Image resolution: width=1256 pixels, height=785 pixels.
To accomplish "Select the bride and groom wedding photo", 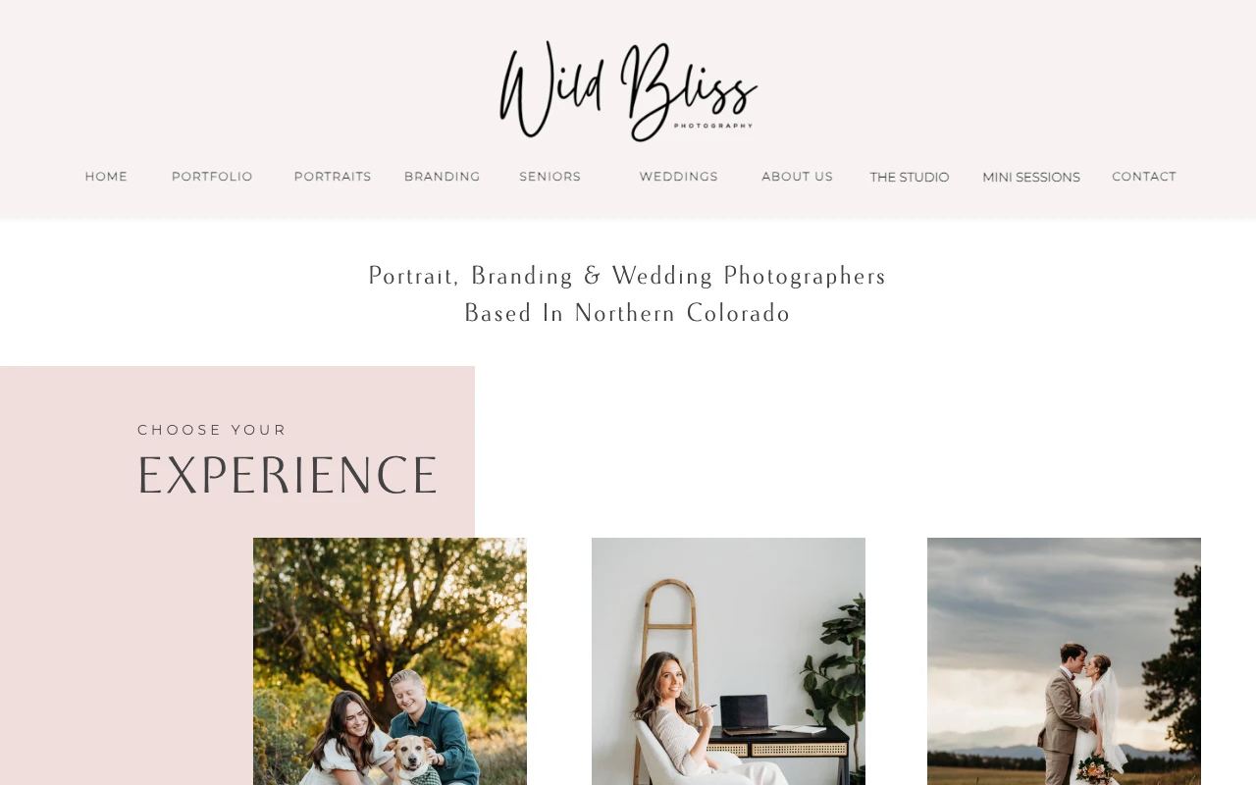I will [x=1064, y=661].
